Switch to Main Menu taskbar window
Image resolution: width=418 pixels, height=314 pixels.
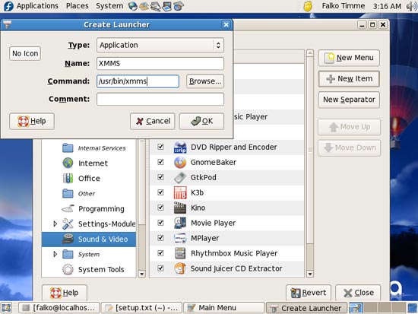tap(224, 308)
